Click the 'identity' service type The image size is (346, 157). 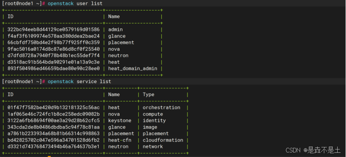(154, 121)
